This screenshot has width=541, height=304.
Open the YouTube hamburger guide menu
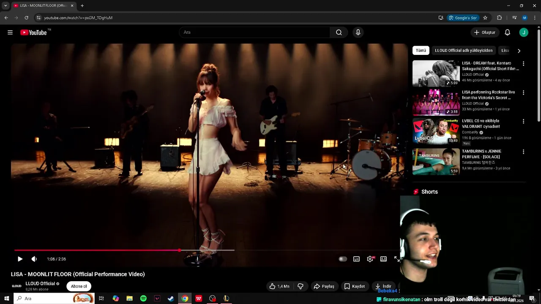pos(10,33)
